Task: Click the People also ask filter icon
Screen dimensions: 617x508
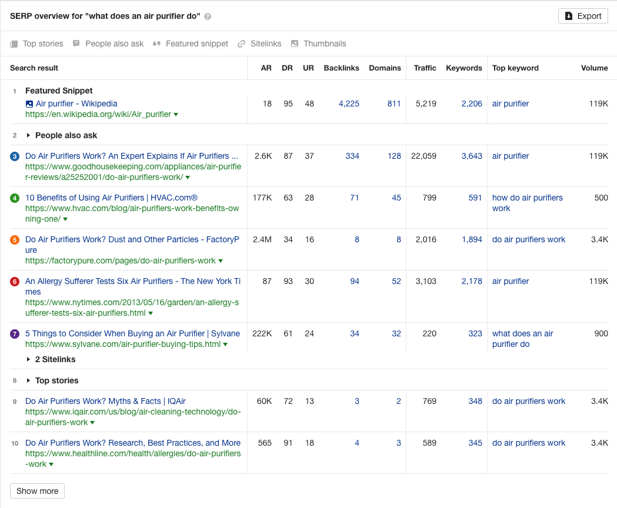Action: (x=76, y=44)
